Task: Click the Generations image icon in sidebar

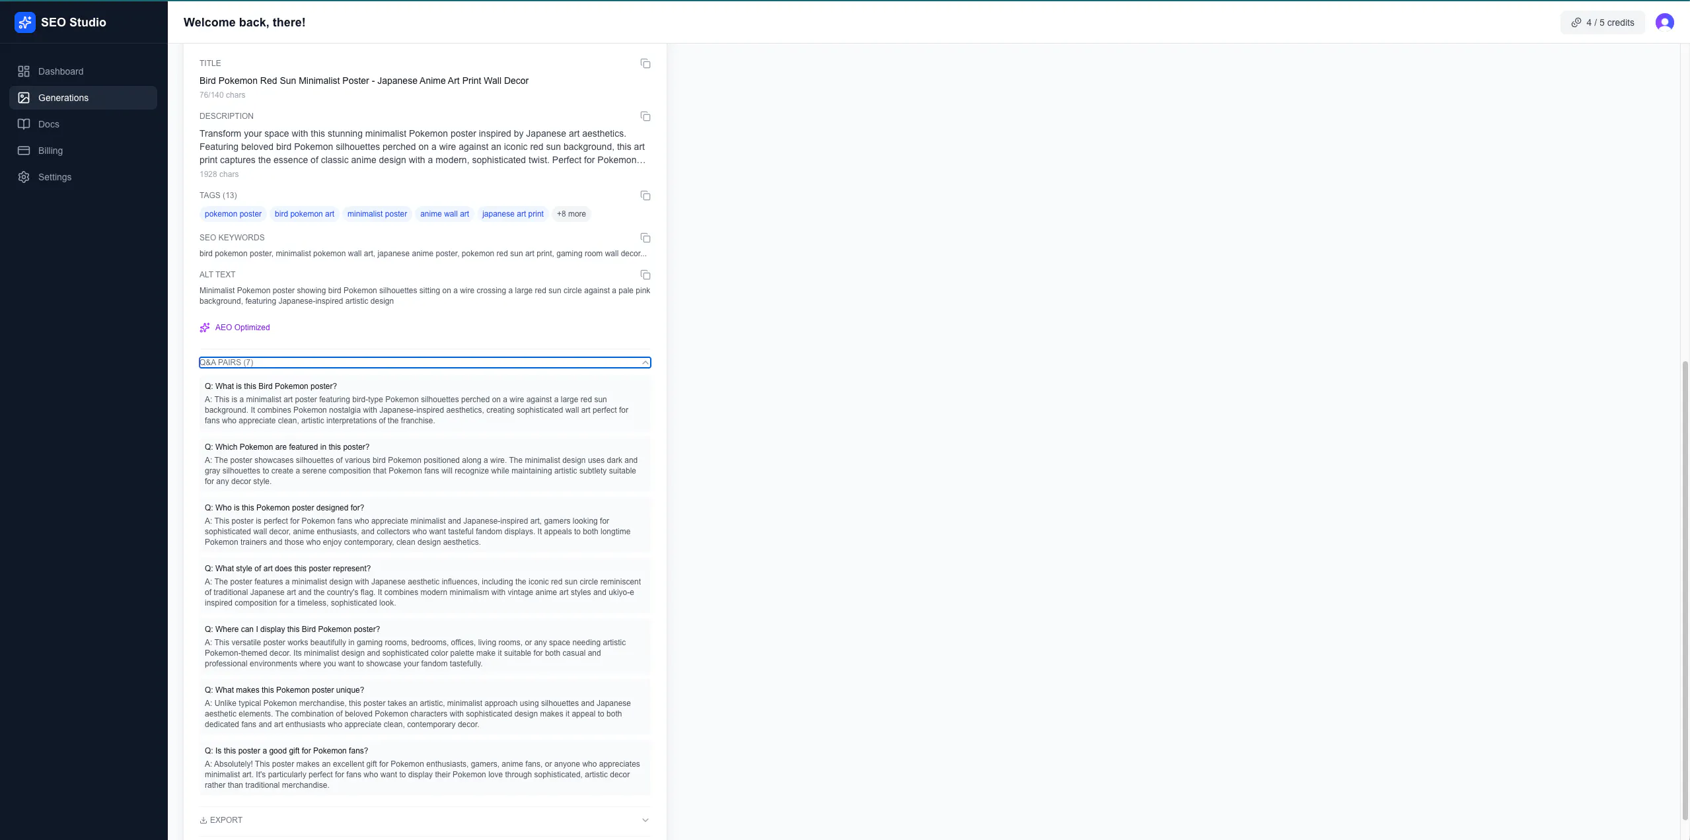Action: [24, 98]
